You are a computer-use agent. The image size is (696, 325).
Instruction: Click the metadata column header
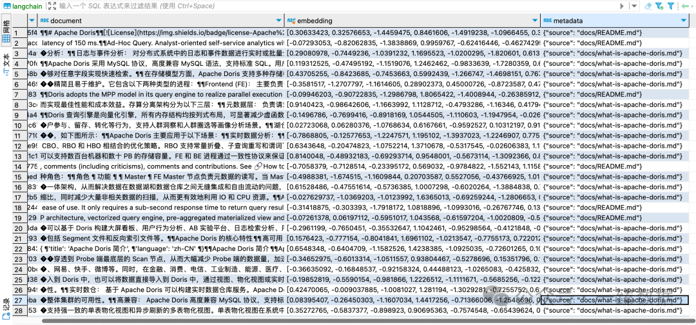tap(615, 21)
